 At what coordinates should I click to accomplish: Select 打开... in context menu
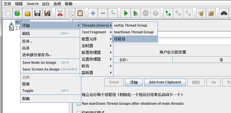coord(51,41)
